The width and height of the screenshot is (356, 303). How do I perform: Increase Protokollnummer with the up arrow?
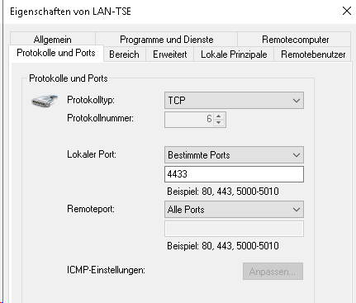[219, 116]
